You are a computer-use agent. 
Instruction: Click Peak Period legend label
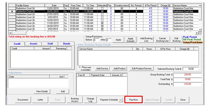[190, 37]
